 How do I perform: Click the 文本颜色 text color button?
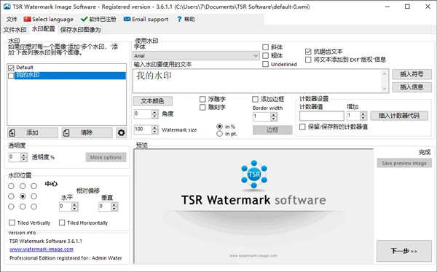153,101
